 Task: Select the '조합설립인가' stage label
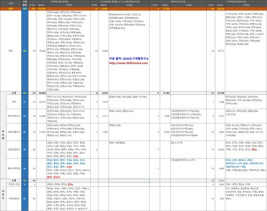pyautogui.click(x=14, y=149)
